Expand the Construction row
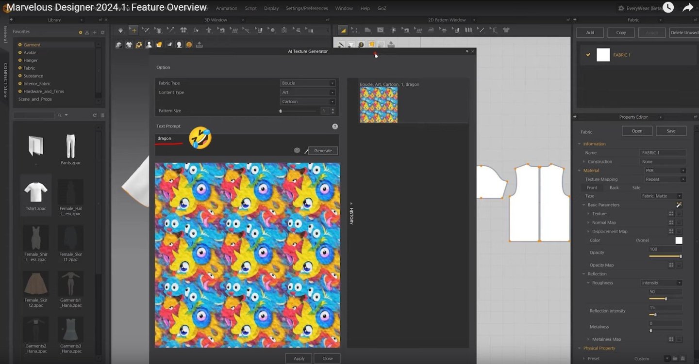 coord(584,162)
